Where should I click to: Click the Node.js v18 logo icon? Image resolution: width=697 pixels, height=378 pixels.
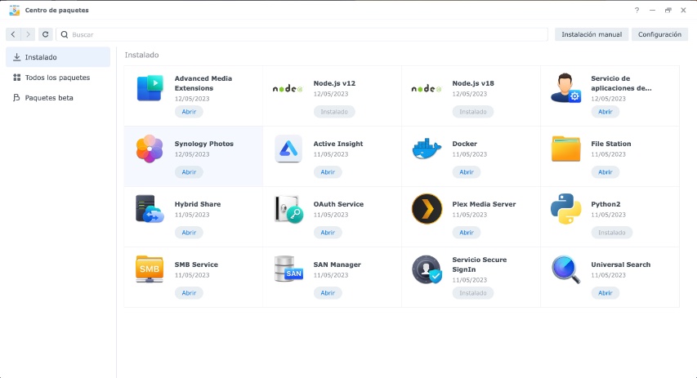tap(427, 89)
